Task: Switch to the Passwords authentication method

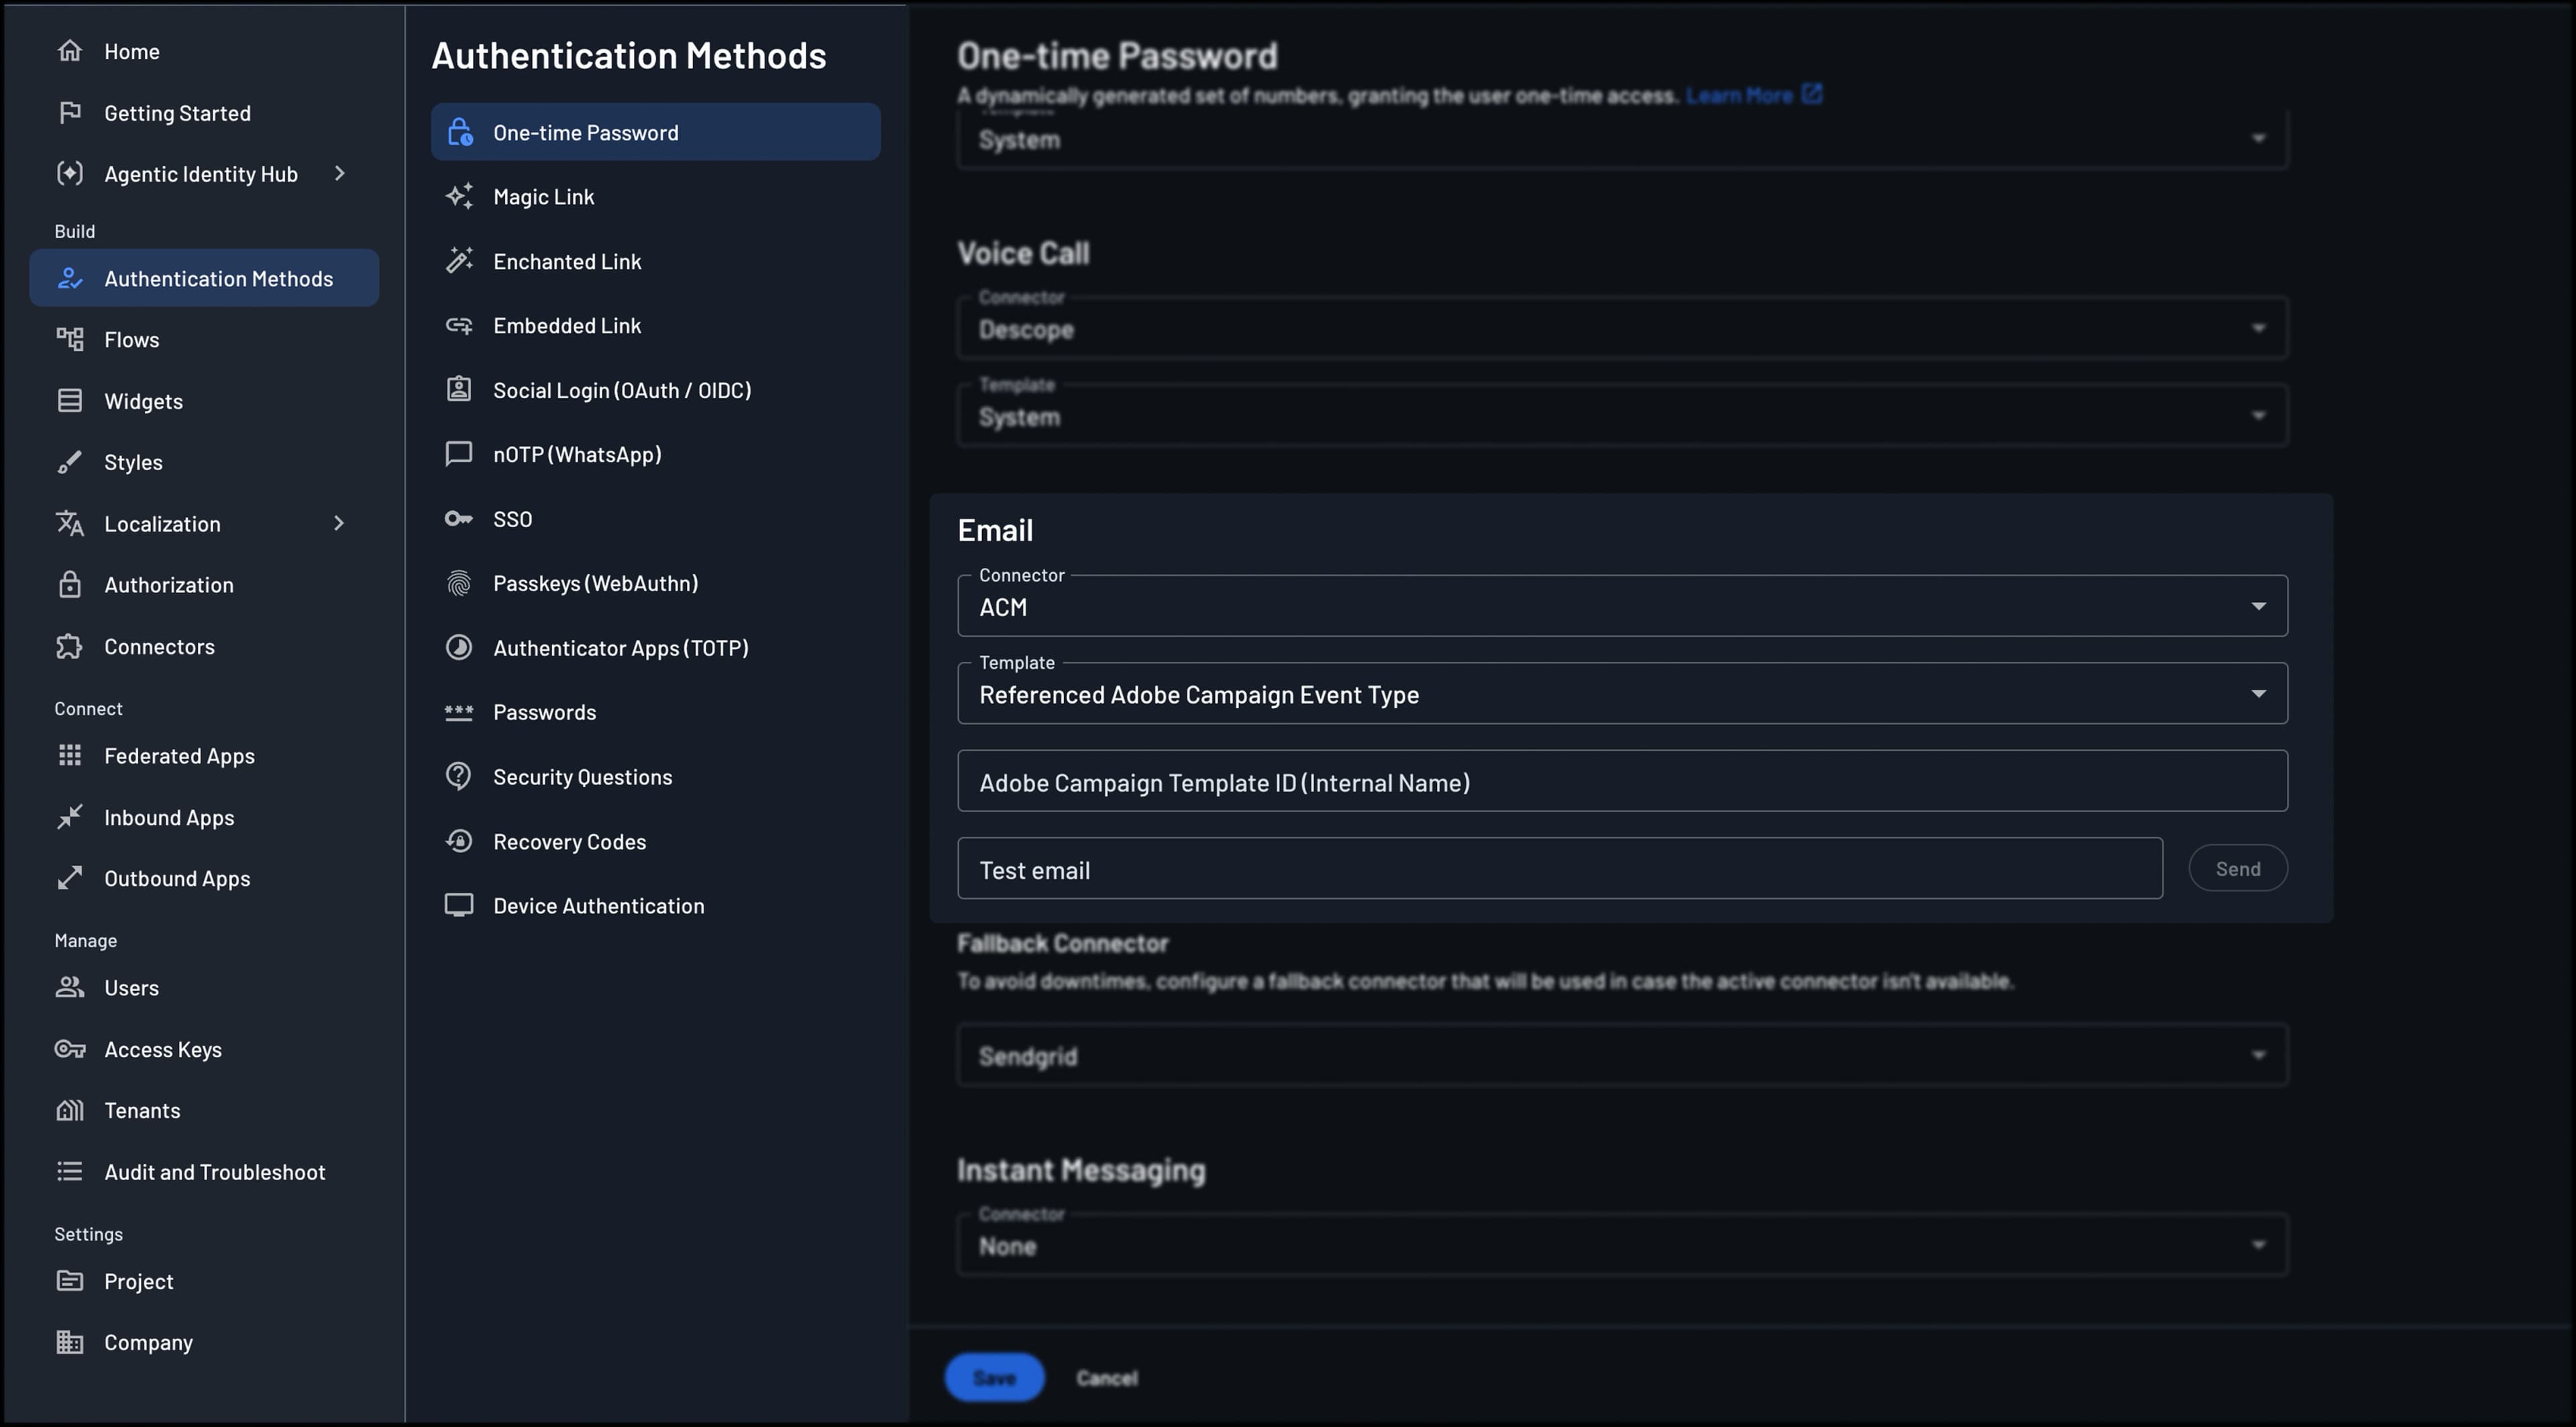Action: pos(459,711)
